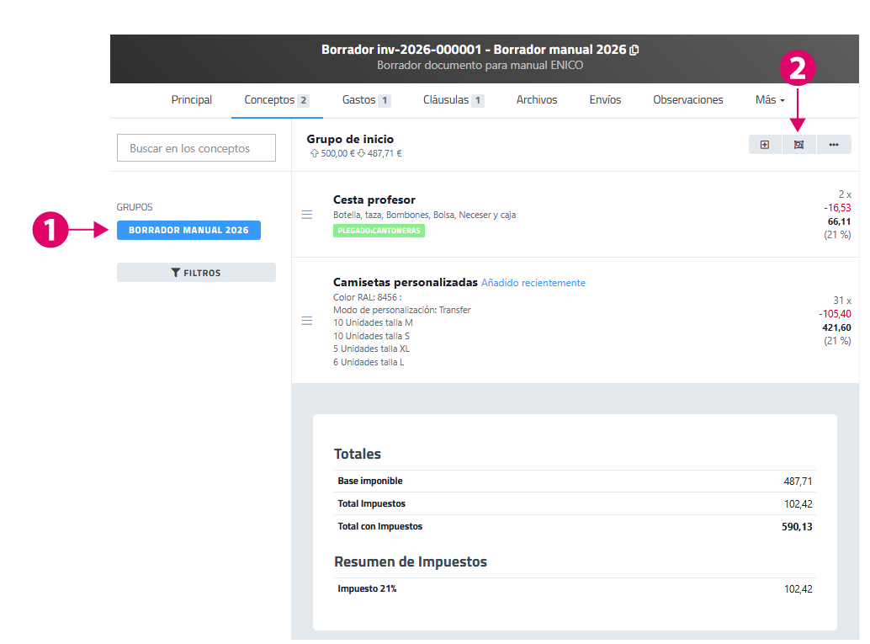The width and height of the screenshot is (870, 644).
Task: Select the Archivos tab
Action: click(x=537, y=100)
